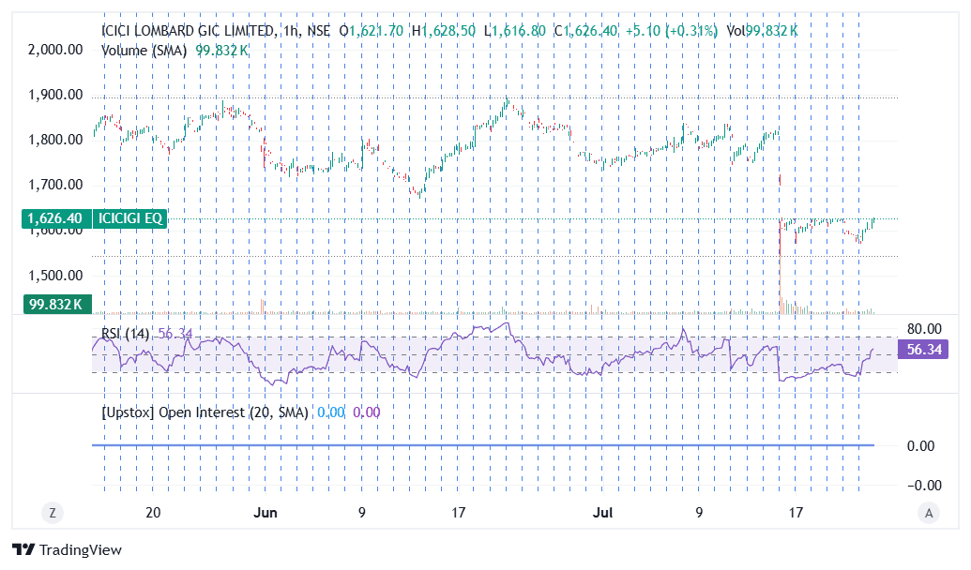Viewport: 971px width, 570px height.
Task: Click the 56.34 RSI value tag
Action: click(923, 350)
